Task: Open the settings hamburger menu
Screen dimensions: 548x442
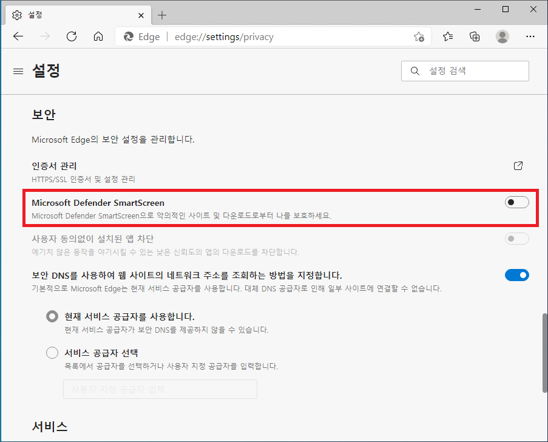Action: 18,71
